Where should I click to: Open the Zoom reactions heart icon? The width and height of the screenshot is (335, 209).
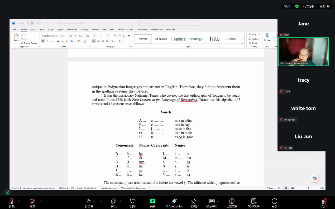(x=133, y=201)
